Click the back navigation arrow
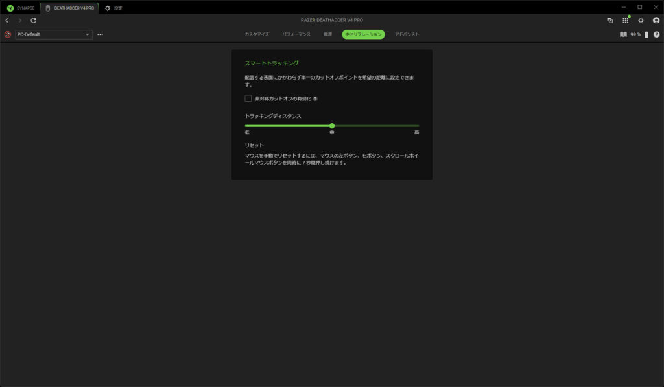This screenshot has width=664, height=387. (7, 21)
